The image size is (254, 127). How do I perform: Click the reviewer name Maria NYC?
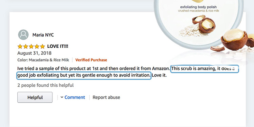(x=43, y=35)
